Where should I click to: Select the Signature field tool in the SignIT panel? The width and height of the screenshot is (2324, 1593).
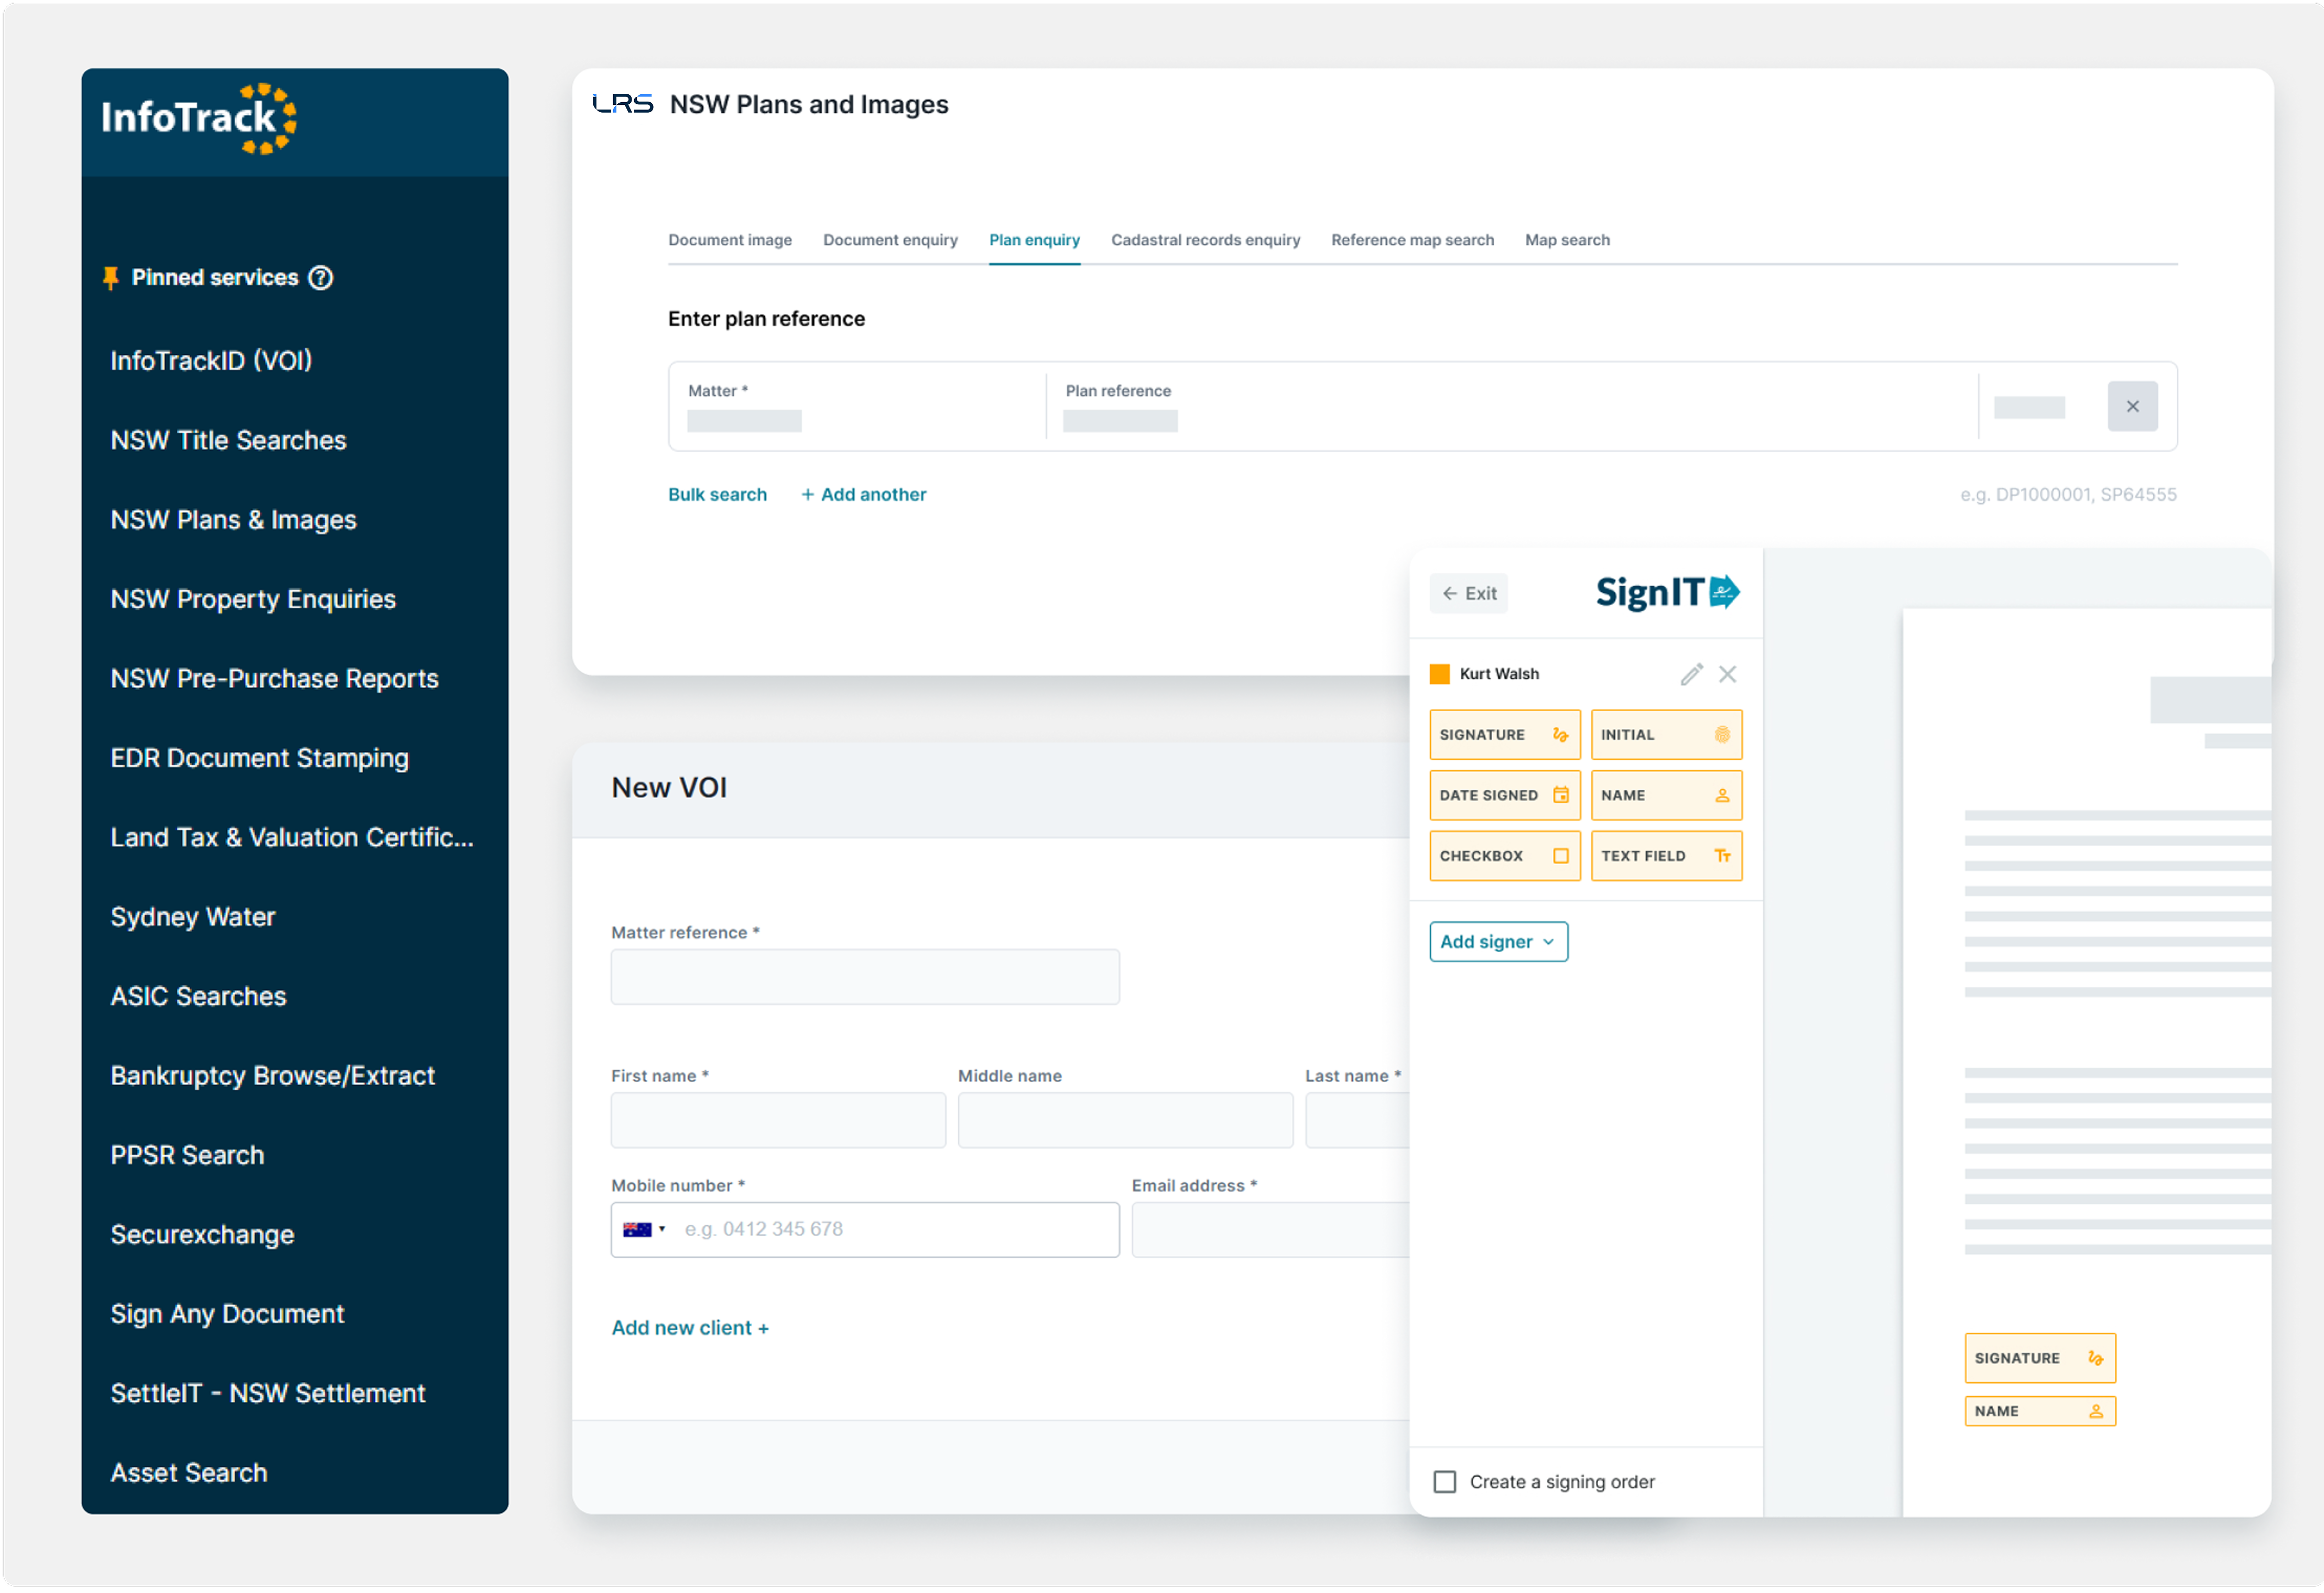(1504, 735)
